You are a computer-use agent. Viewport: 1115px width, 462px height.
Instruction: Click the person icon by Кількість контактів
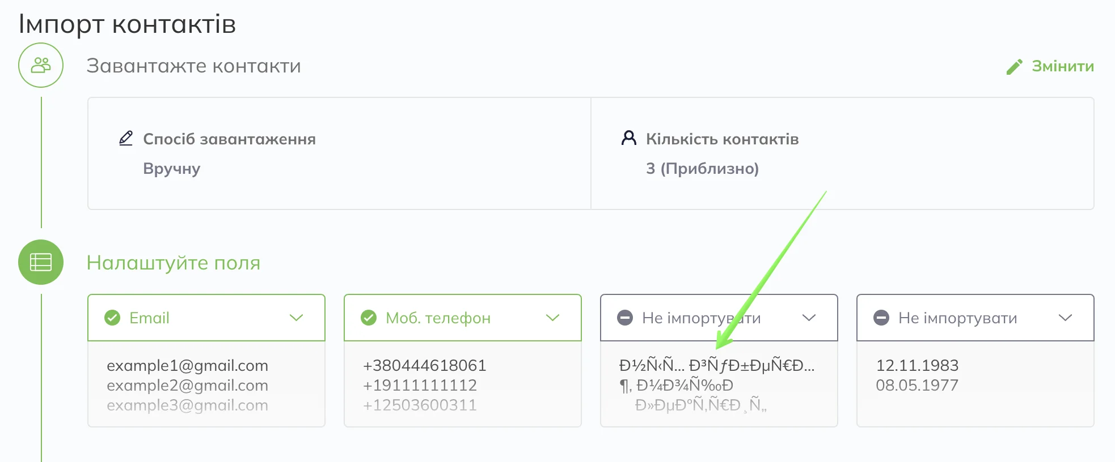[x=628, y=138]
